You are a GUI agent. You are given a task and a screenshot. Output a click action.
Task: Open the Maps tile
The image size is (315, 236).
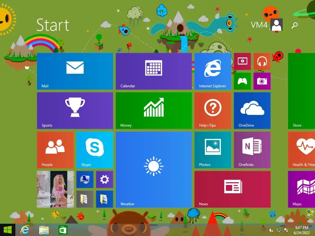(301, 189)
